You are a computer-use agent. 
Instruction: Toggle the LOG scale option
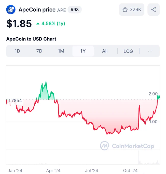(x=128, y=51)
